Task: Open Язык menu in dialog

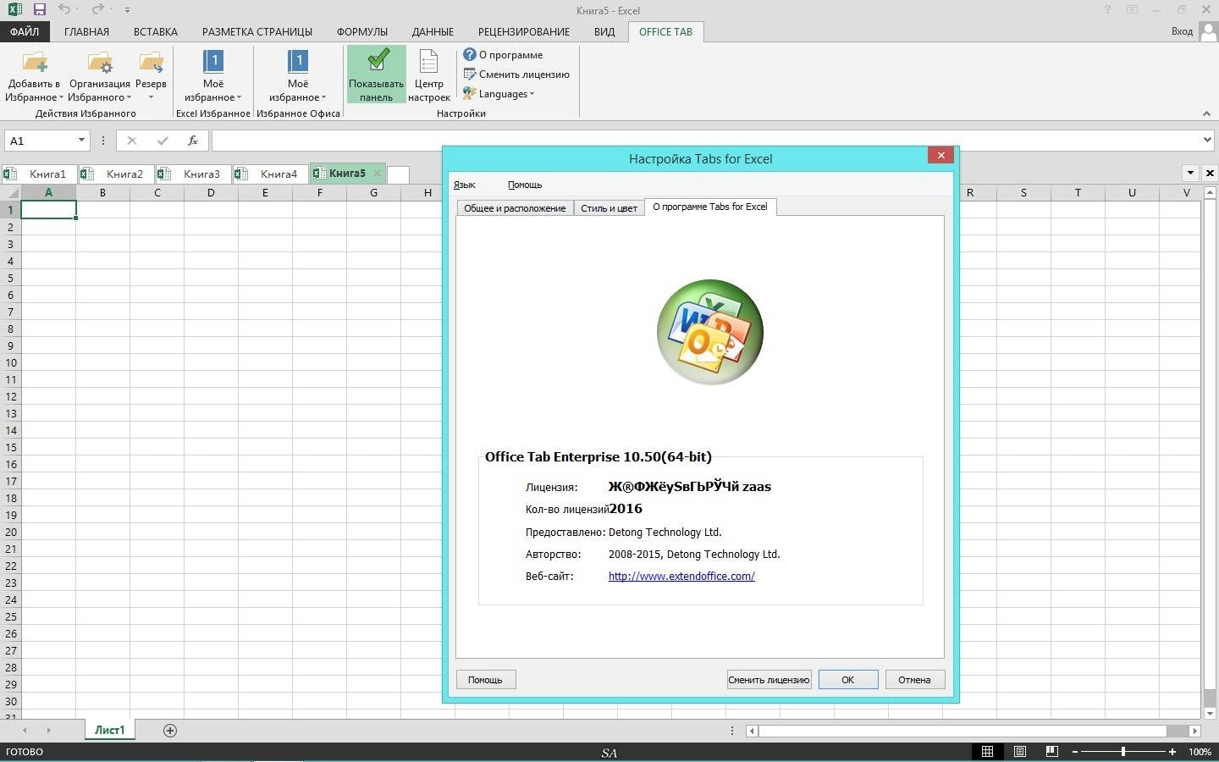Action: 464,185
